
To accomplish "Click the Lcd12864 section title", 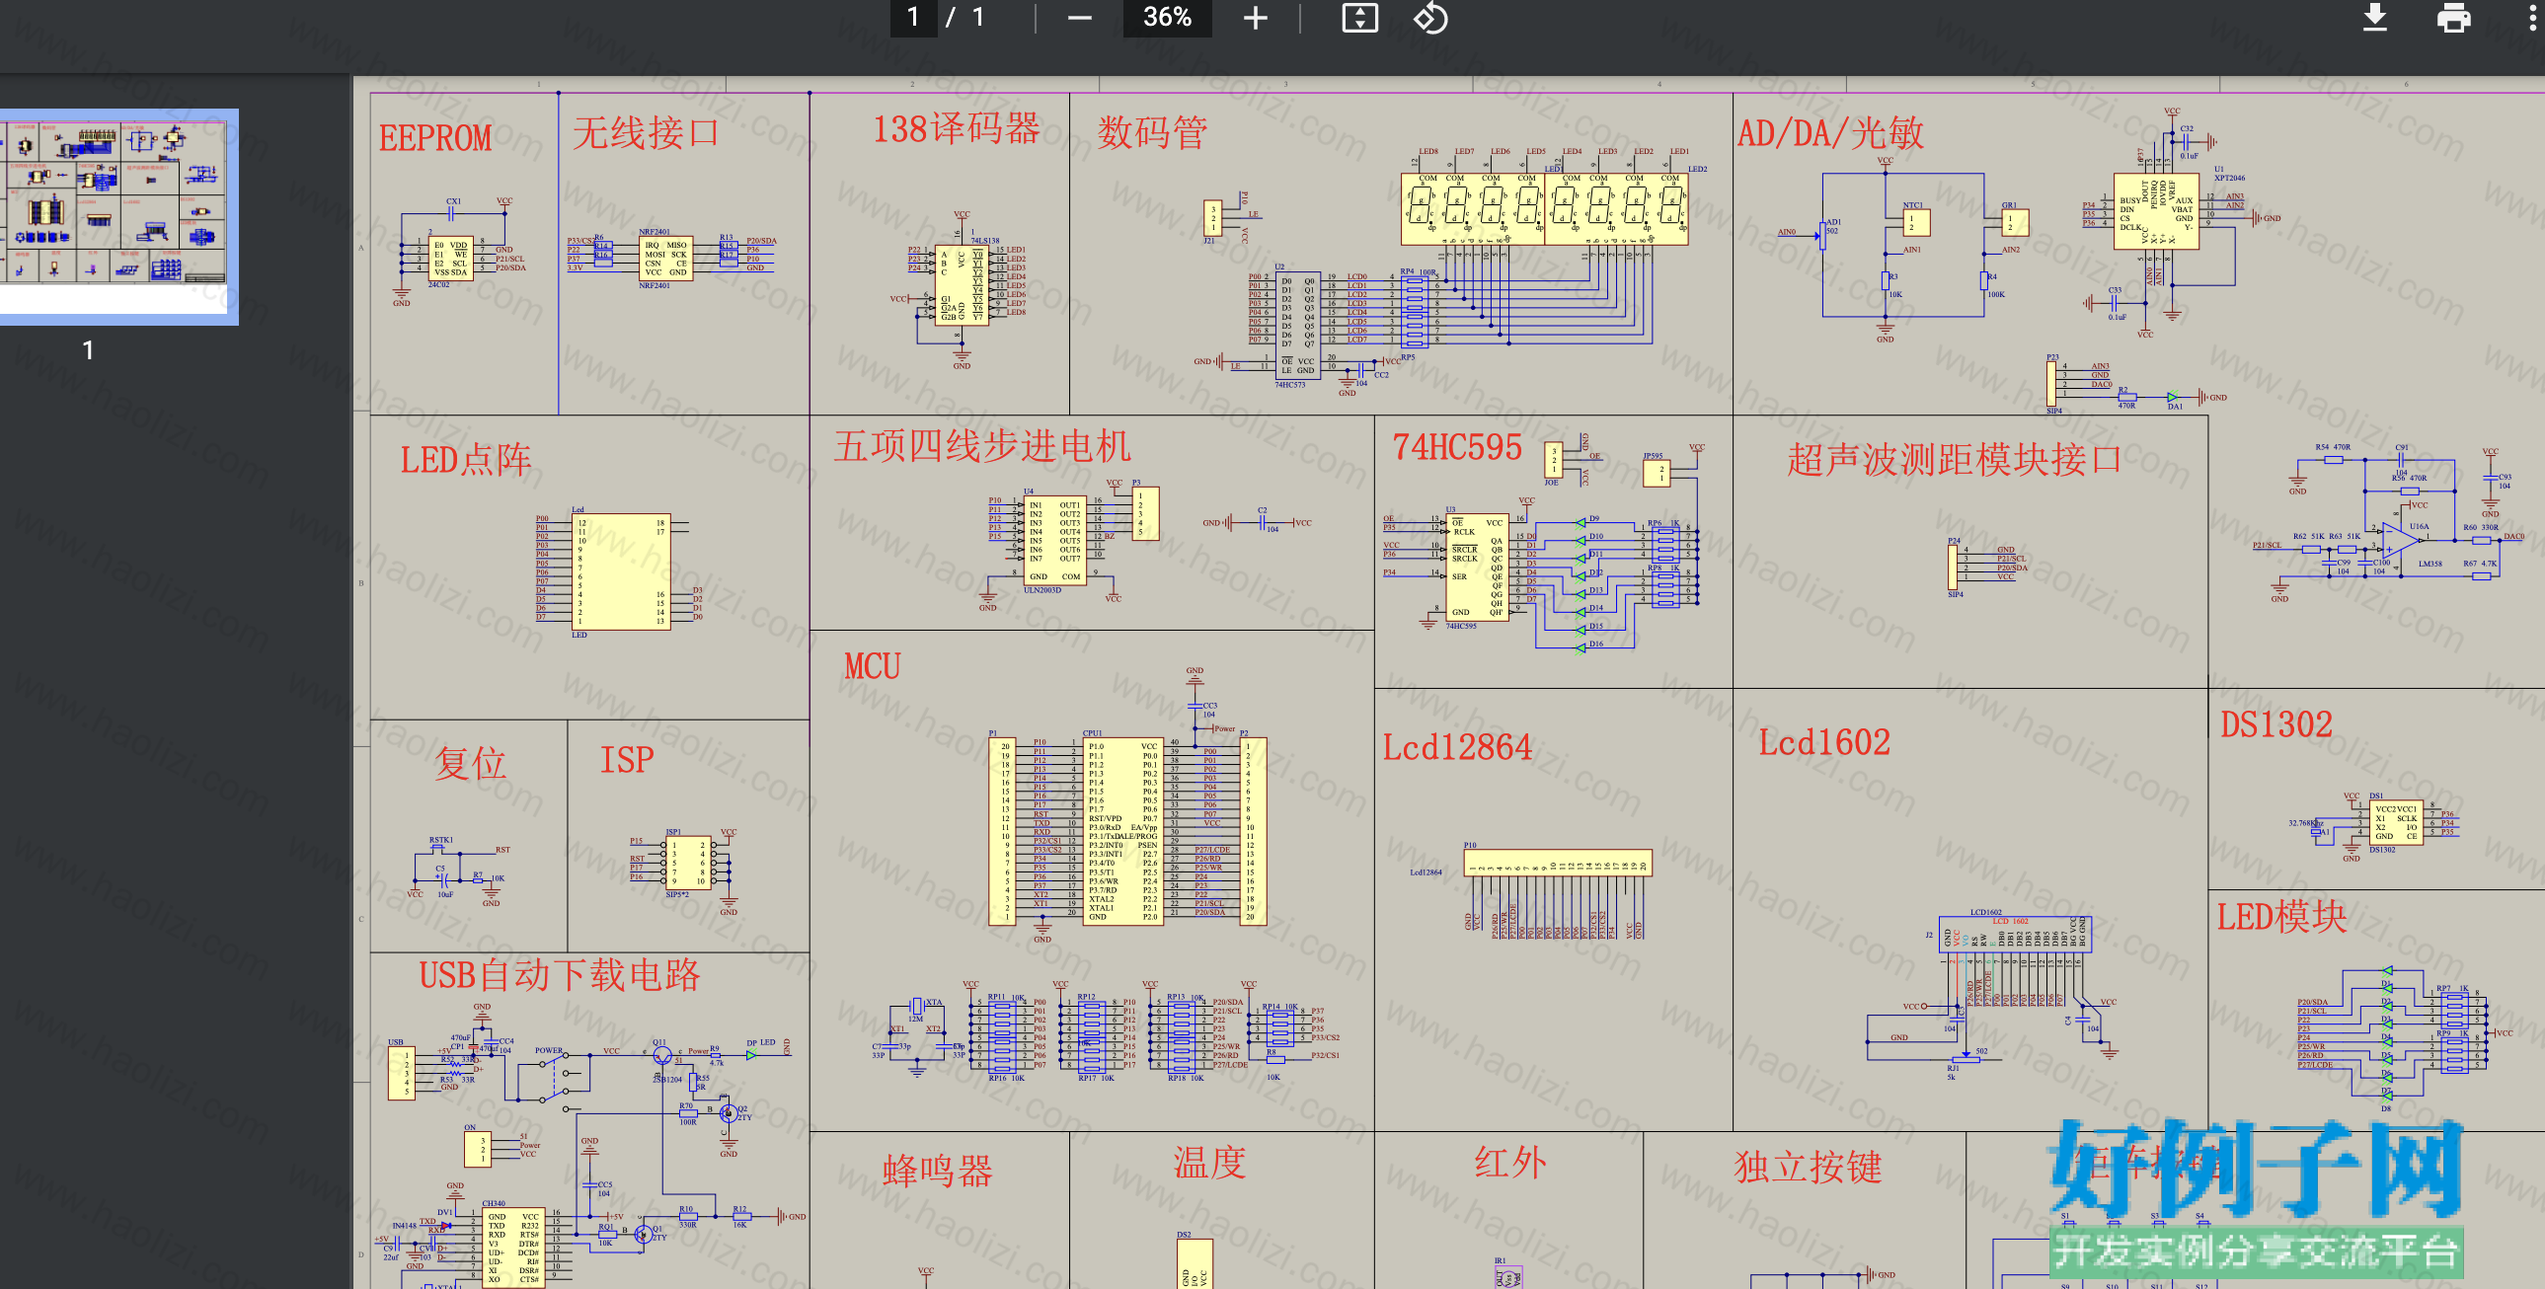I will [1457, 748].
